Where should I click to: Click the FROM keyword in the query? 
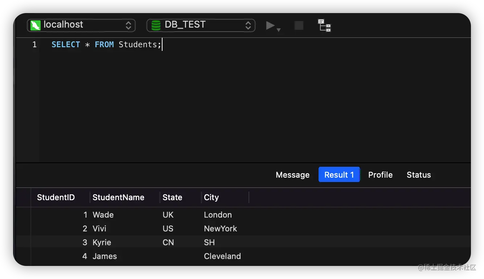(x=104, y=45)
